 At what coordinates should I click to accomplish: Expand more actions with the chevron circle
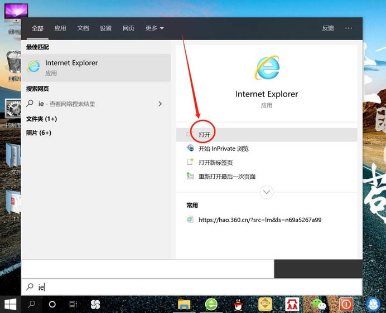point(267,192)
